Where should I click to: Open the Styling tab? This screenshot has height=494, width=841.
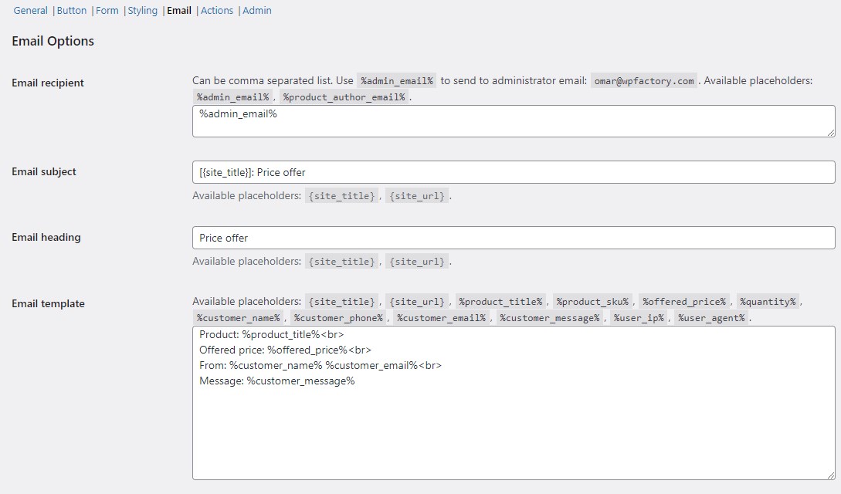pyautogui.click(x=142, y=10)
